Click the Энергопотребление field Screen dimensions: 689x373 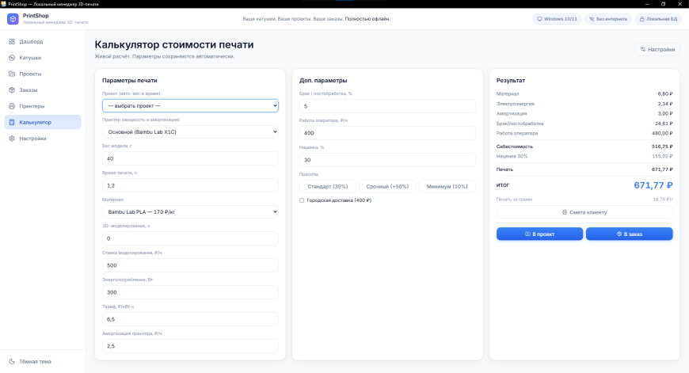pyautogui.click(x=190, y=292)
